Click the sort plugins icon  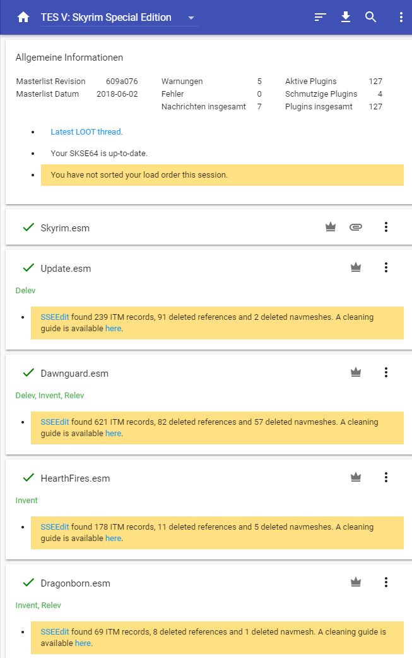pyautogui.click(x=321, y=18)
